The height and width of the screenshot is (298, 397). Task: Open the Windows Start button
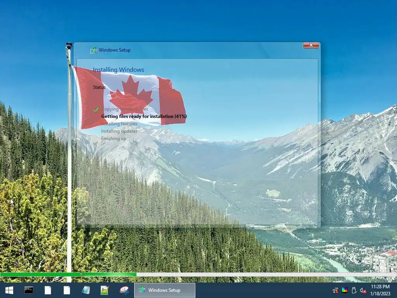[9, 290]
